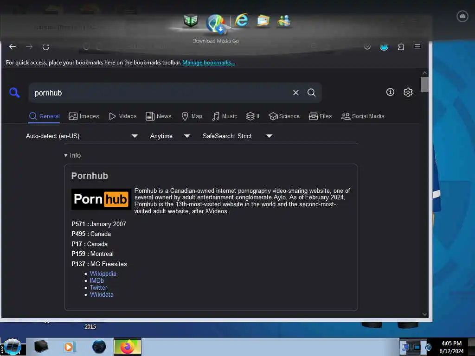The width and height of the screenshot is (475, 356).
Task: Open the Wikidata link in Info box
Action: point(102,294)
